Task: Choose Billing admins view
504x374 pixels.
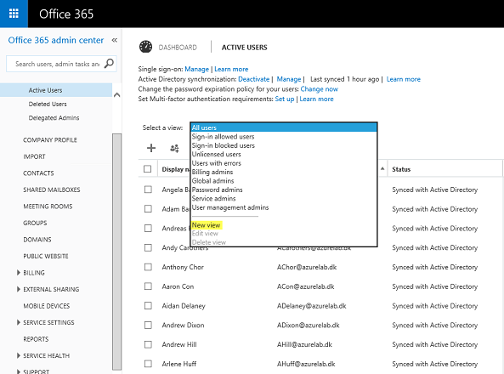Action: (x=212, y=172)
